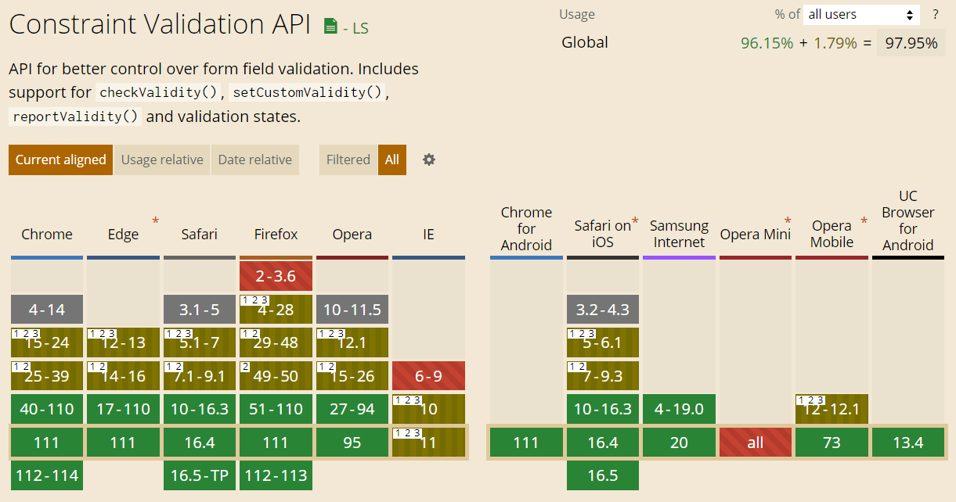Select Opera 27-94 version cell

(x=352, y=409)
